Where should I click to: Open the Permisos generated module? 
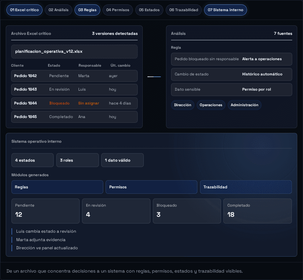pos(151,187)
